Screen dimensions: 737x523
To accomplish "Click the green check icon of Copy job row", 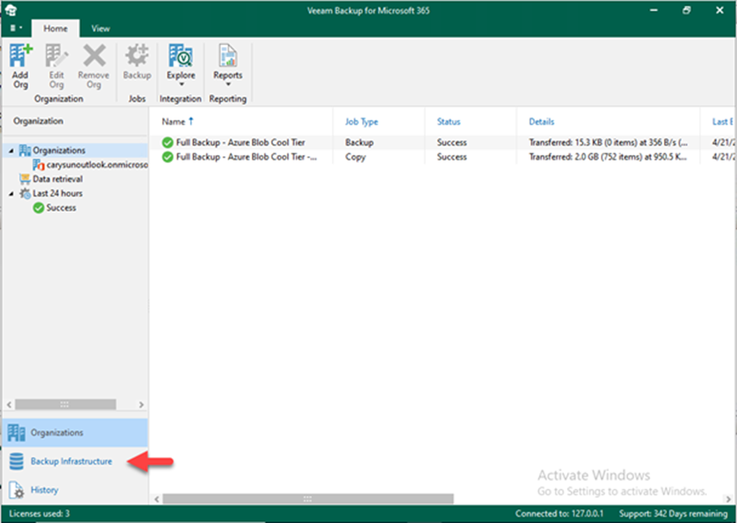I will point(167,157).
